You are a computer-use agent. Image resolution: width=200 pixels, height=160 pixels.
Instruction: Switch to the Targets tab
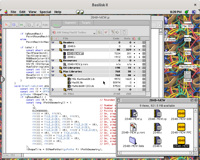[x=86, y=23]
